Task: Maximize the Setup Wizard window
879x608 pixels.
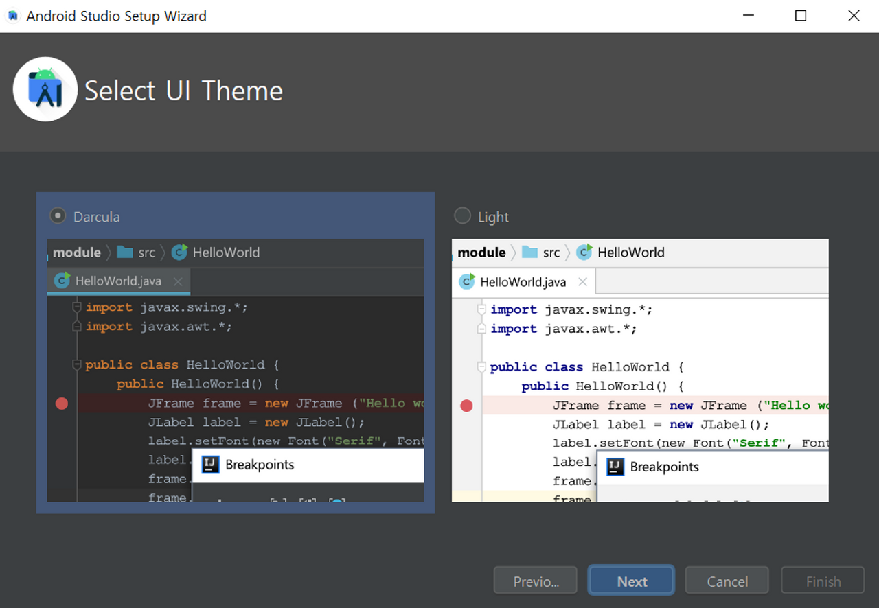Action: click(x=801, y=16)
